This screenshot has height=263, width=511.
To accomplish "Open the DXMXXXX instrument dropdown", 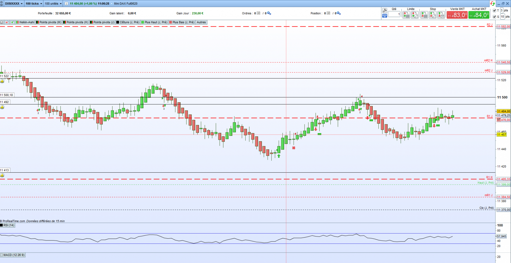I will [14, 4].
